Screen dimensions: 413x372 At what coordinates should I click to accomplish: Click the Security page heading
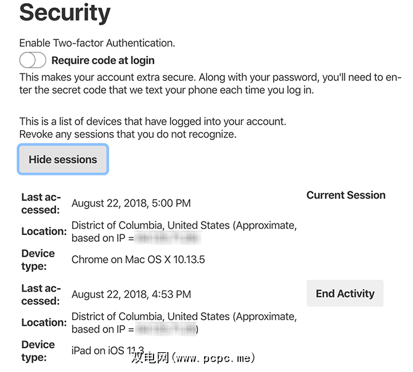pos(65,13)
